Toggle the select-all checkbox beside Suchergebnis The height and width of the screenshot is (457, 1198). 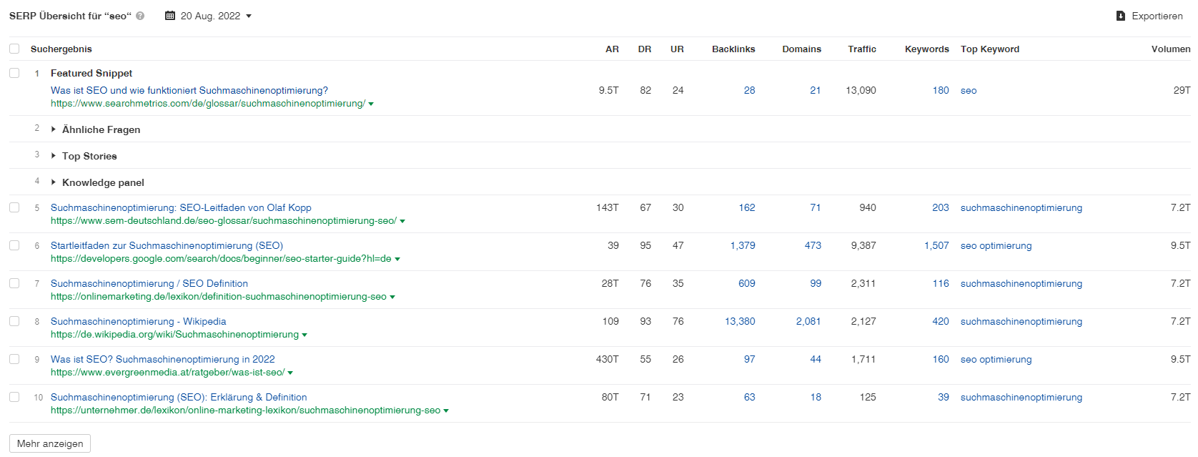point(14,49)
